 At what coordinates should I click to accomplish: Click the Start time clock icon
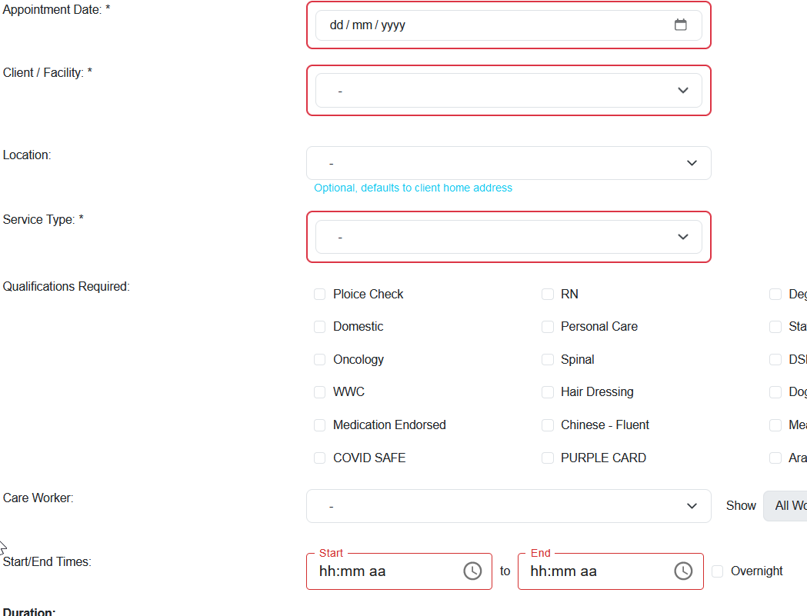click(x=472, y=571)
